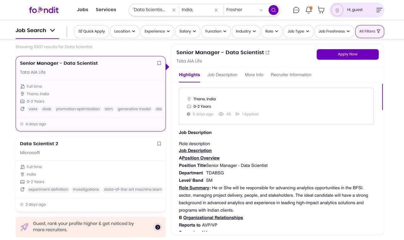
Task: Open the notifications bell
Action: pos(309,10)
